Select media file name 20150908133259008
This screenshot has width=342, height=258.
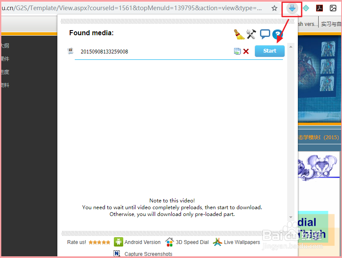tap(104, 52)
